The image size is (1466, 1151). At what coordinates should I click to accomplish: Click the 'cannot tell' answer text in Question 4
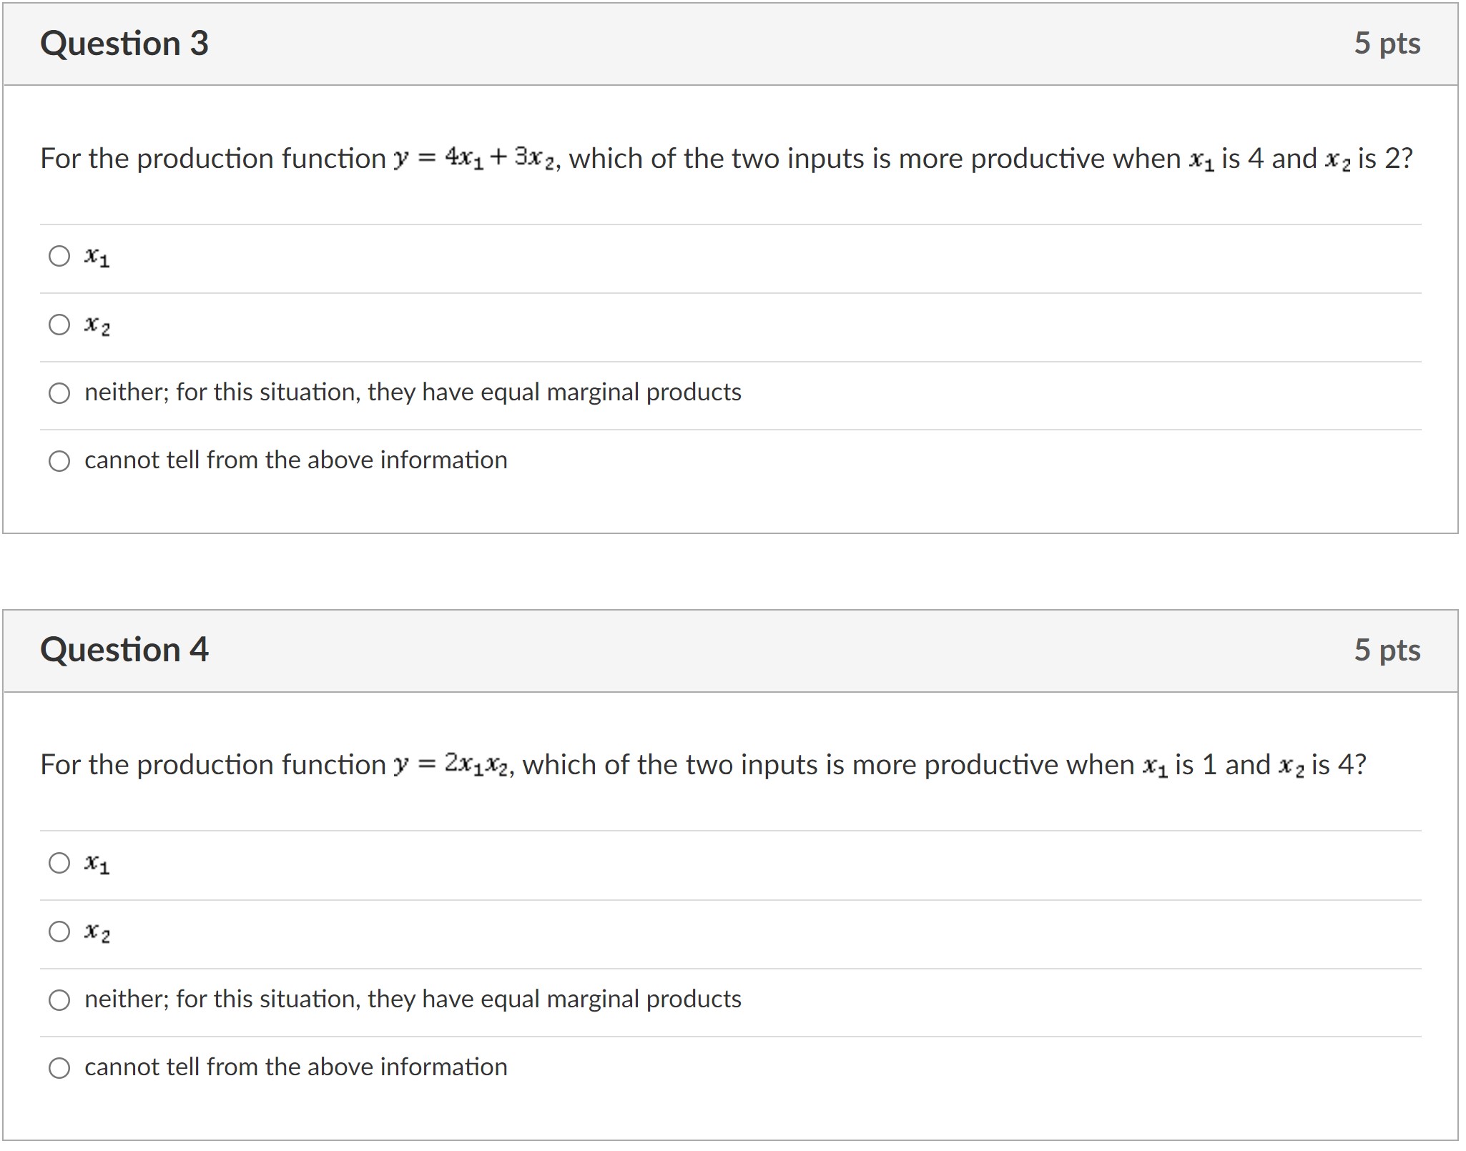pos(296,1067)
